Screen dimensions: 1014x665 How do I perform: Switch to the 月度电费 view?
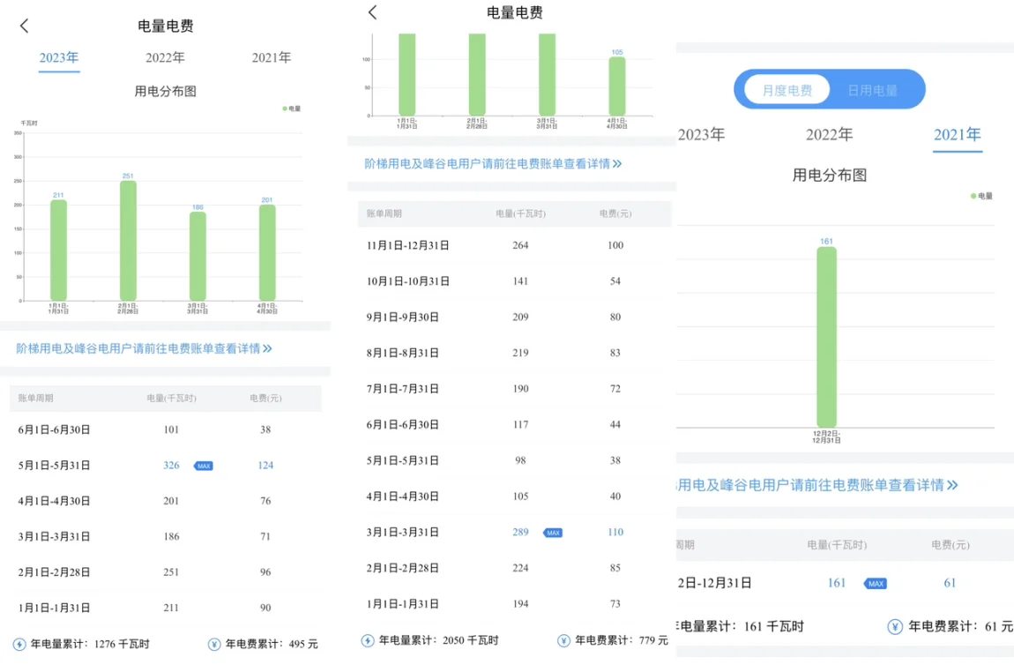click(787, 90)
